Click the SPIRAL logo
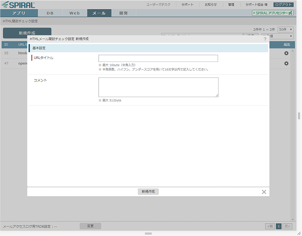Screen dimensions: 302x236 (19, 5)
